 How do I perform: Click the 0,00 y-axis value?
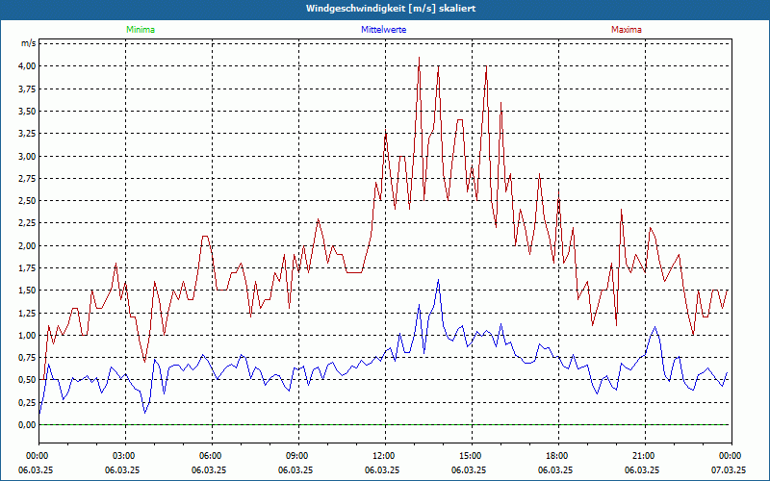(x=27, y=424)
